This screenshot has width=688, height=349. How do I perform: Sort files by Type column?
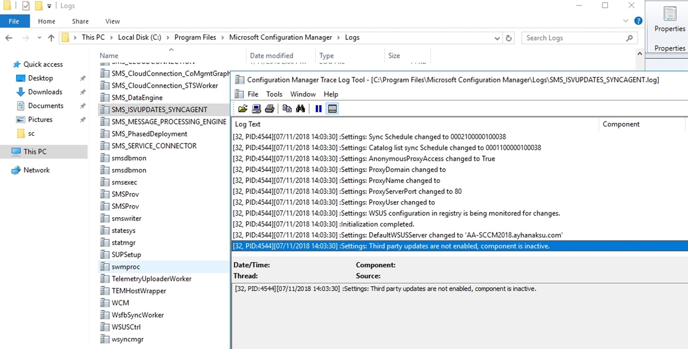point(327,56)
